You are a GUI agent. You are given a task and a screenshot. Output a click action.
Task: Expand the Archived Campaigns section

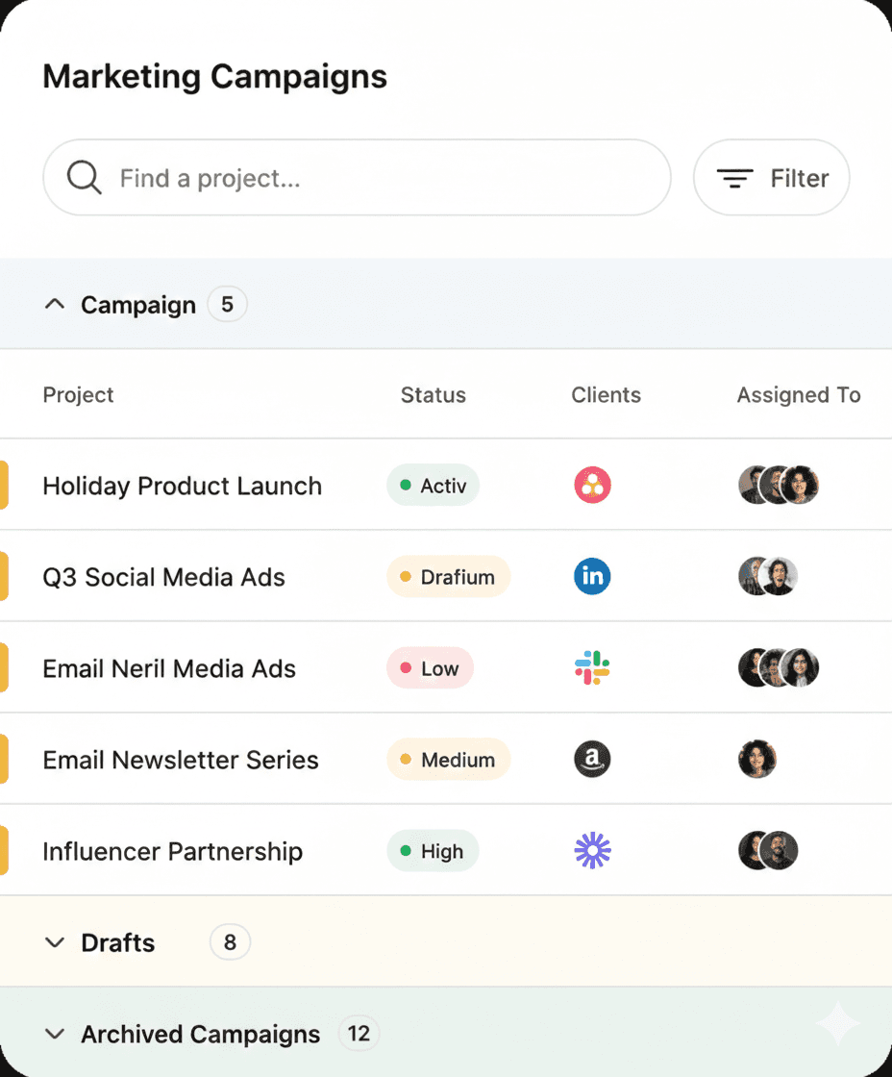point(55,1034)
